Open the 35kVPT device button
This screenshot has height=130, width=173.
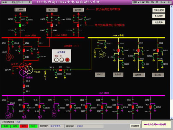pyautogui.click(x=100, y=75)
